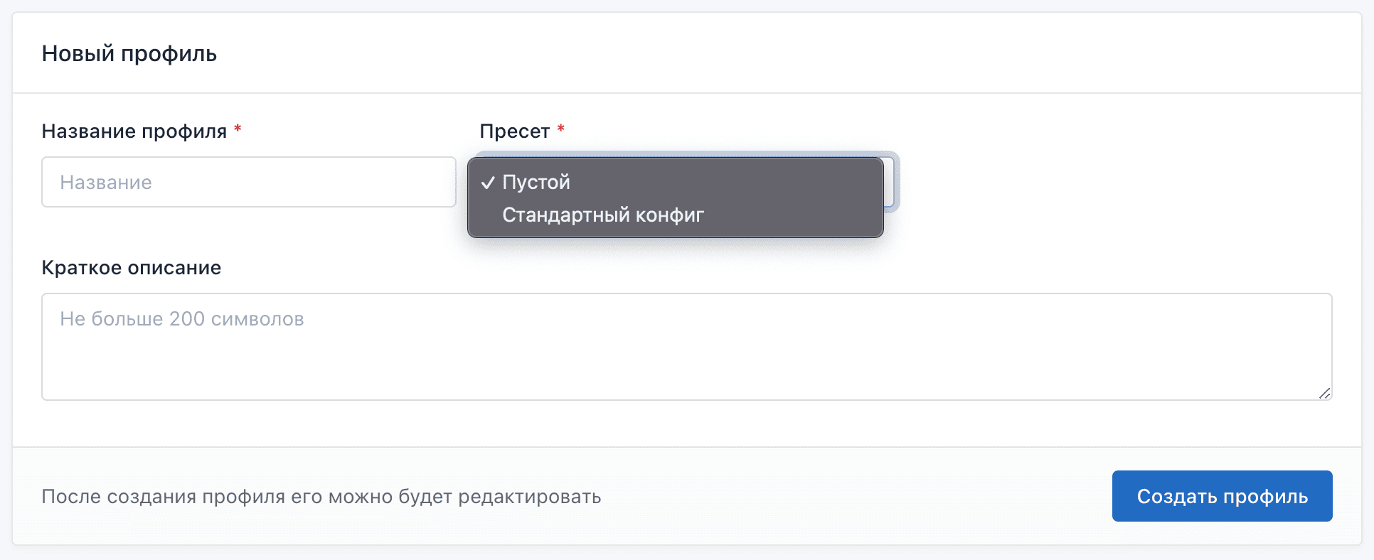Select the «Стандартный конфиг» preset option
This screenshot has width=1374, height=560.
[x=602, y=215]
